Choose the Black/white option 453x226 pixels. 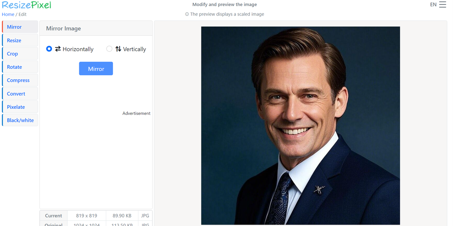pyautogui.click(x=20, y=120)
